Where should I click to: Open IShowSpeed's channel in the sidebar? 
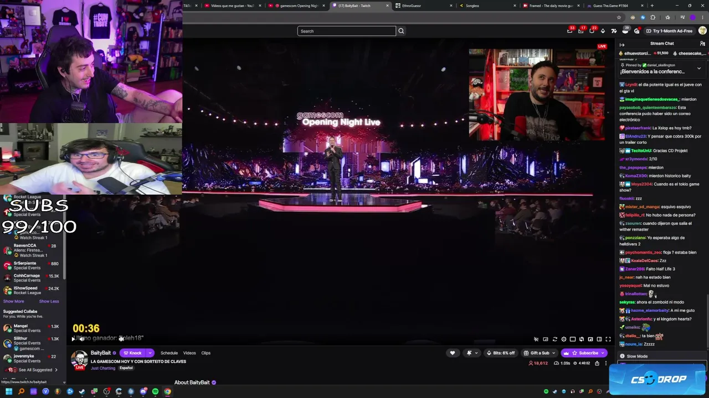[32, 290]
